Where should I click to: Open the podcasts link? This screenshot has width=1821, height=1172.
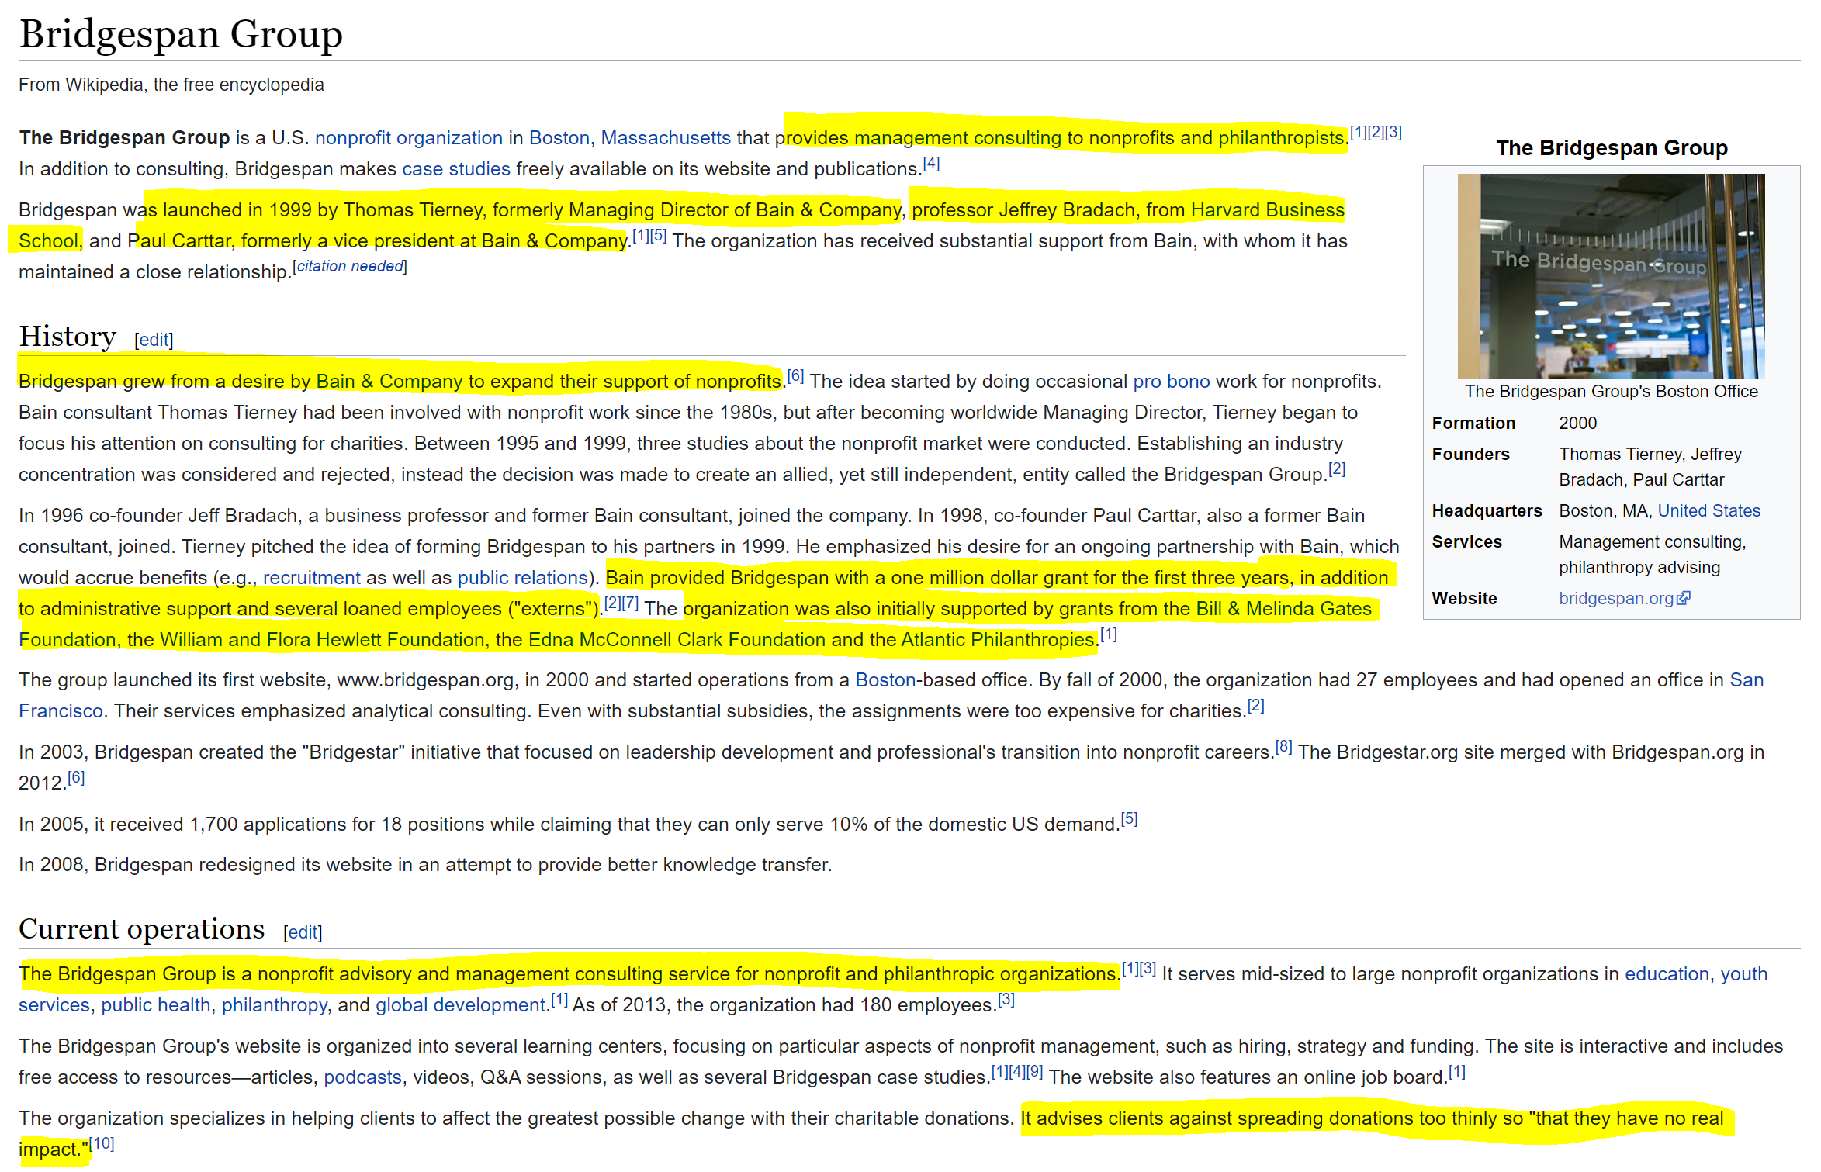tap(362, 1077)
